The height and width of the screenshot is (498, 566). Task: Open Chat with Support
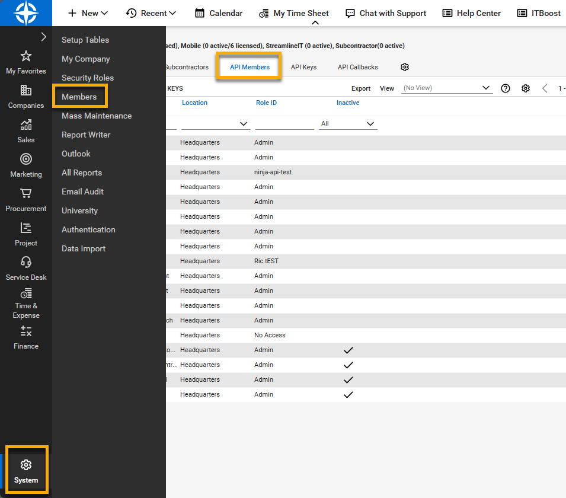click(x=386, y=13)
